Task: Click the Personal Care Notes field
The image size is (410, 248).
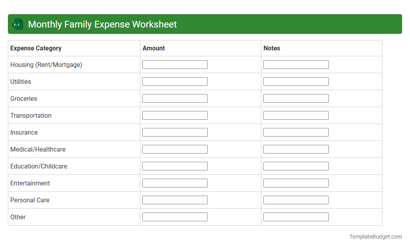Action: [x=296, y=200]
